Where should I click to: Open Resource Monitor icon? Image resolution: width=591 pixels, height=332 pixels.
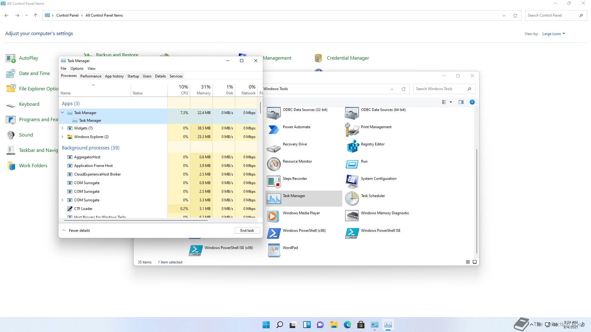tap(273, 164)
